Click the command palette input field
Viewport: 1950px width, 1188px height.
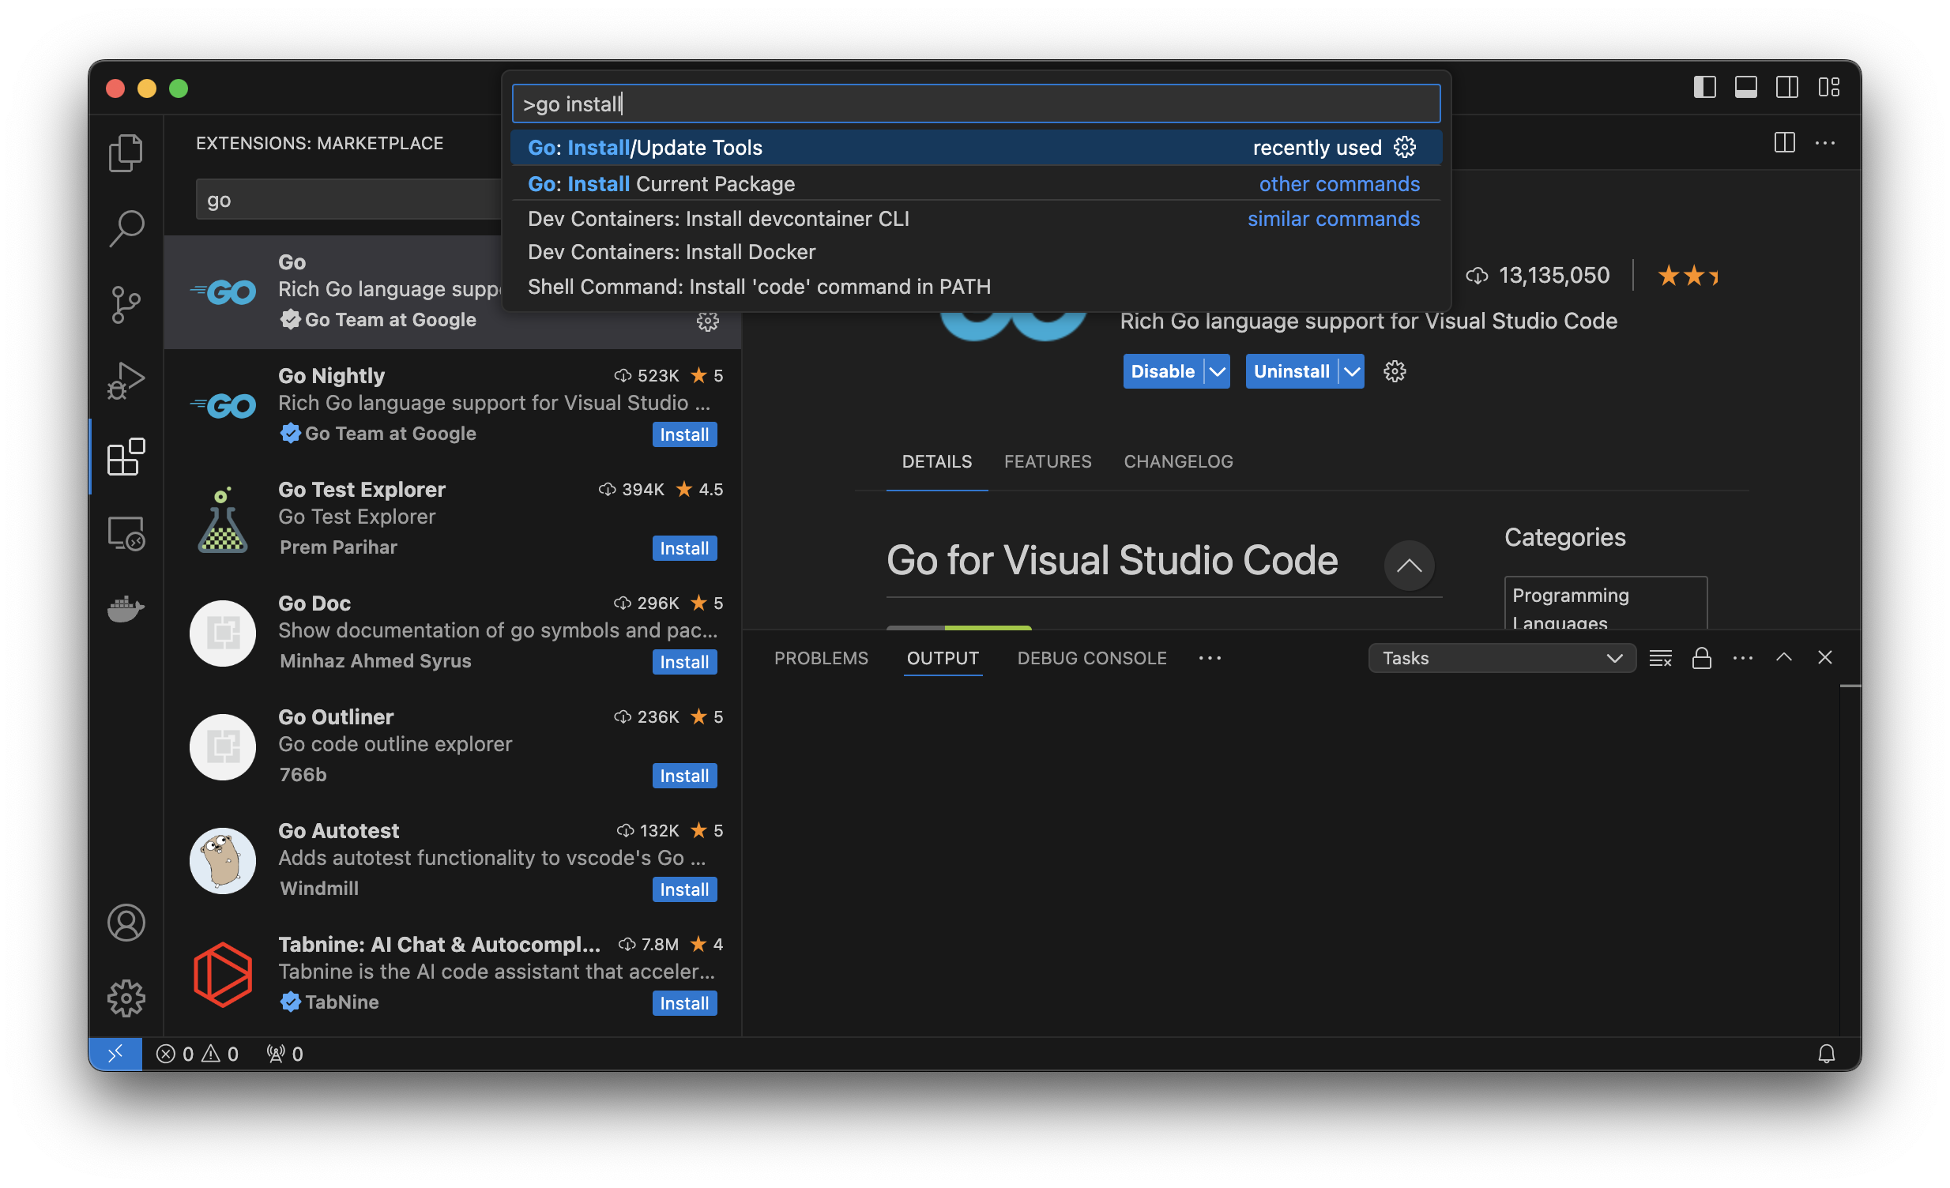tap(975, 103)
